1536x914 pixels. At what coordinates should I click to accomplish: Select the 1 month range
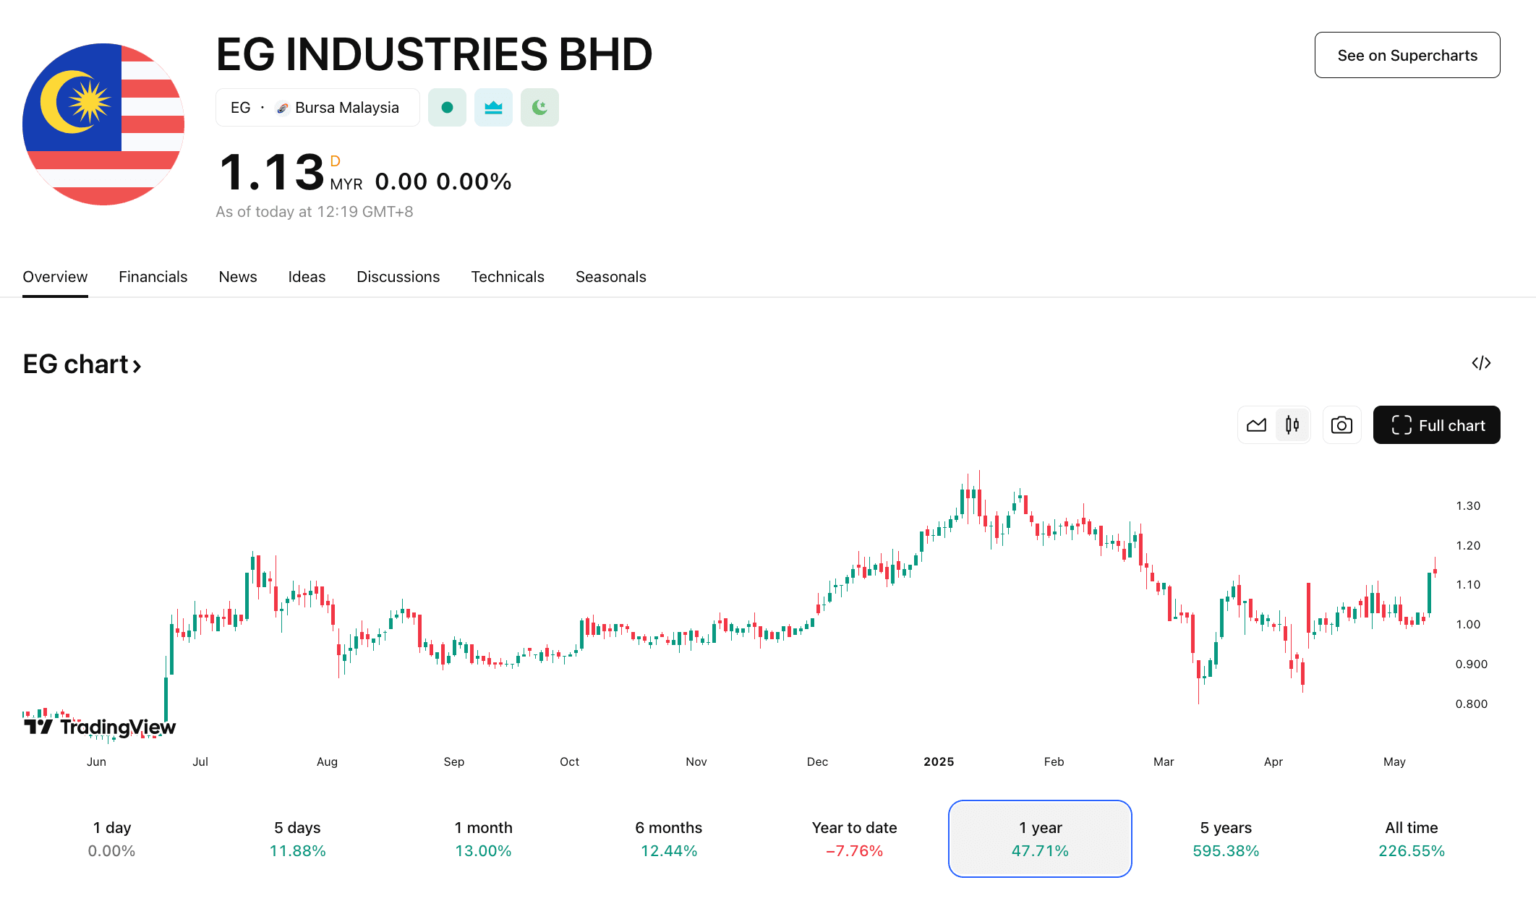pyautogui.click(x=483, y=839)
